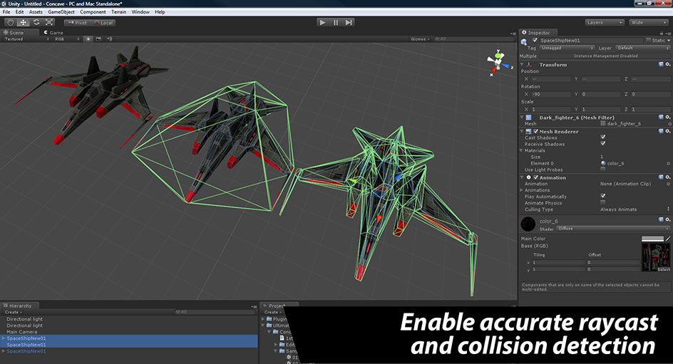Open the Layers dropdown
This screenshot has height=364, width=673.
click(x=605, y=22)
